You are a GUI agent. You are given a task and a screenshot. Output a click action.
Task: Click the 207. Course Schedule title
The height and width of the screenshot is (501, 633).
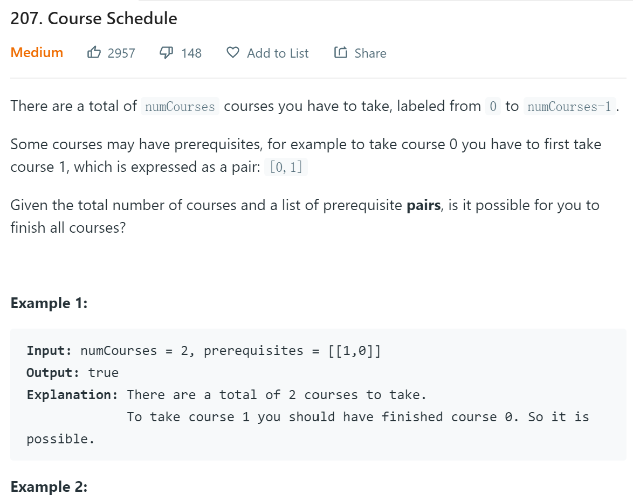(94, 18)
